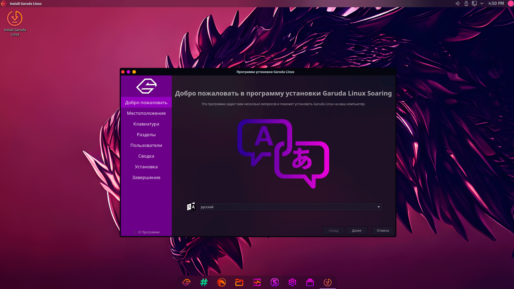
Task: Launch the FireDragon browser from the dock
Action: (222, 282)
